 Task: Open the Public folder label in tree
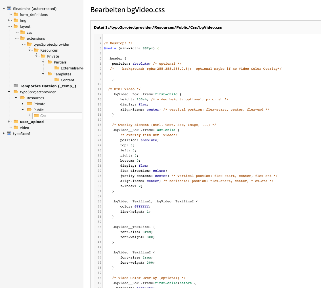pyautogui.click(x=39, y=110)
